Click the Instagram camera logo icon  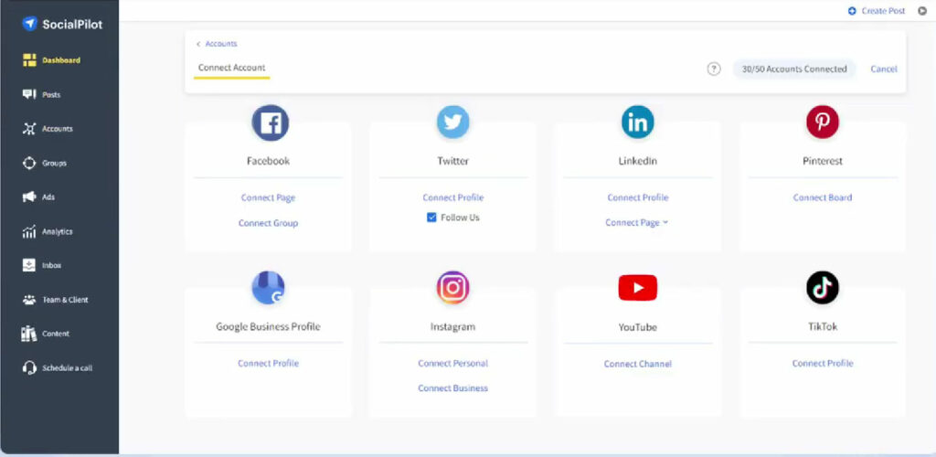453,288
